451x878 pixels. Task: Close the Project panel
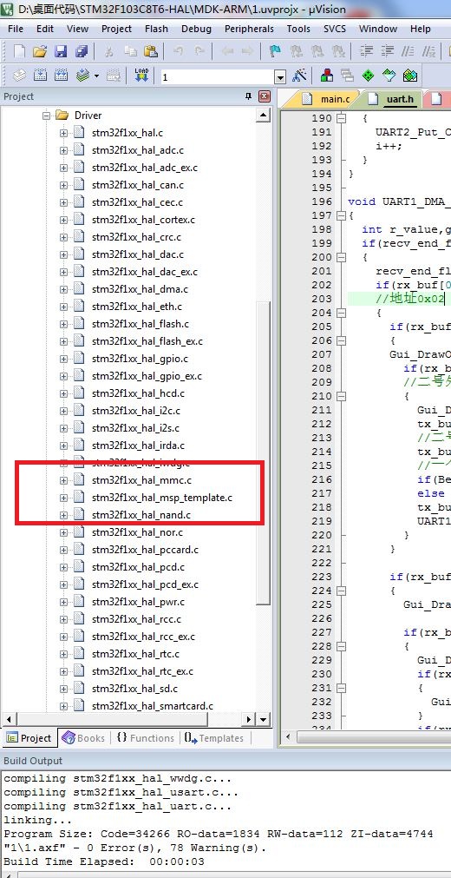(265, 96)
